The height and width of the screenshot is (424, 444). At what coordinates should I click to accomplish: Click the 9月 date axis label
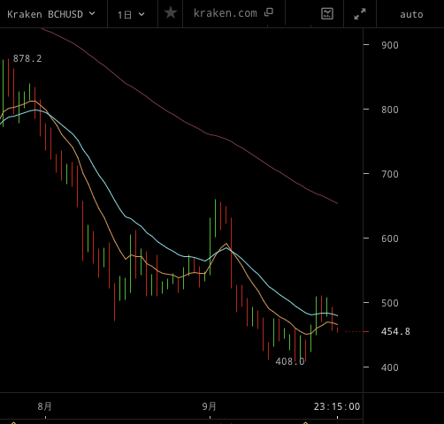tap(210, 406)
